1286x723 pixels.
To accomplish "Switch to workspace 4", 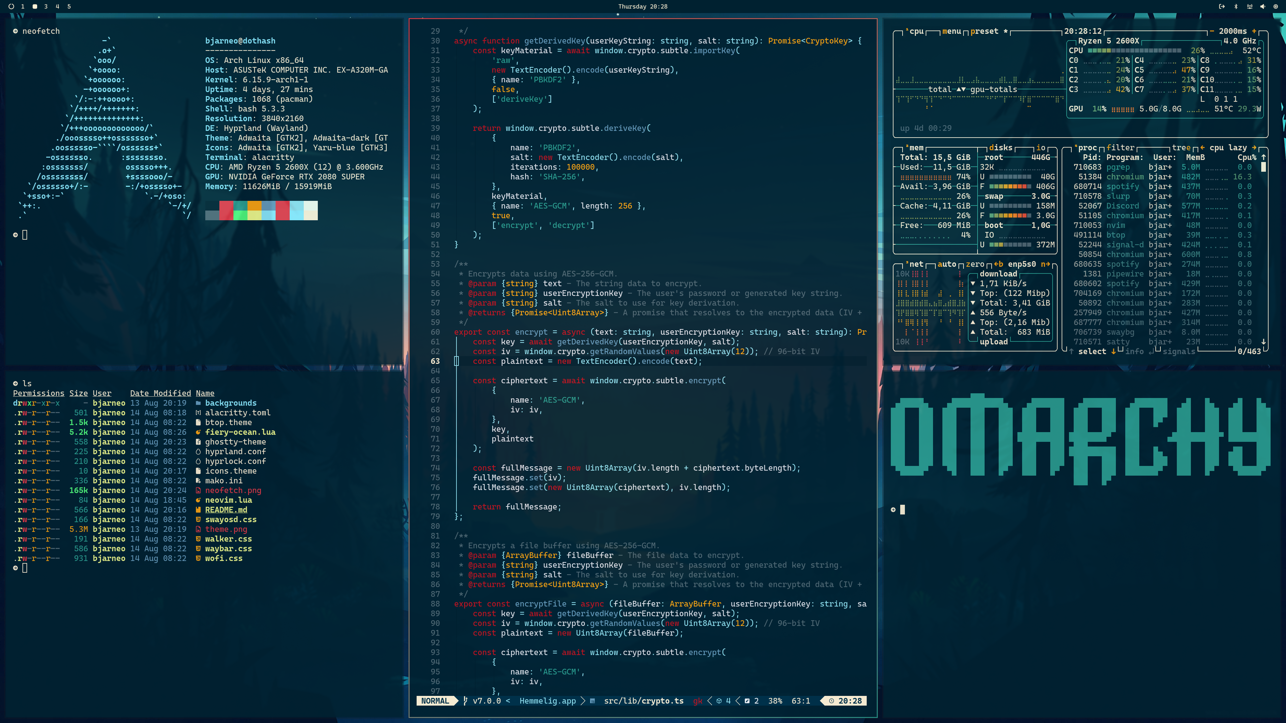I will coord(57,6).
